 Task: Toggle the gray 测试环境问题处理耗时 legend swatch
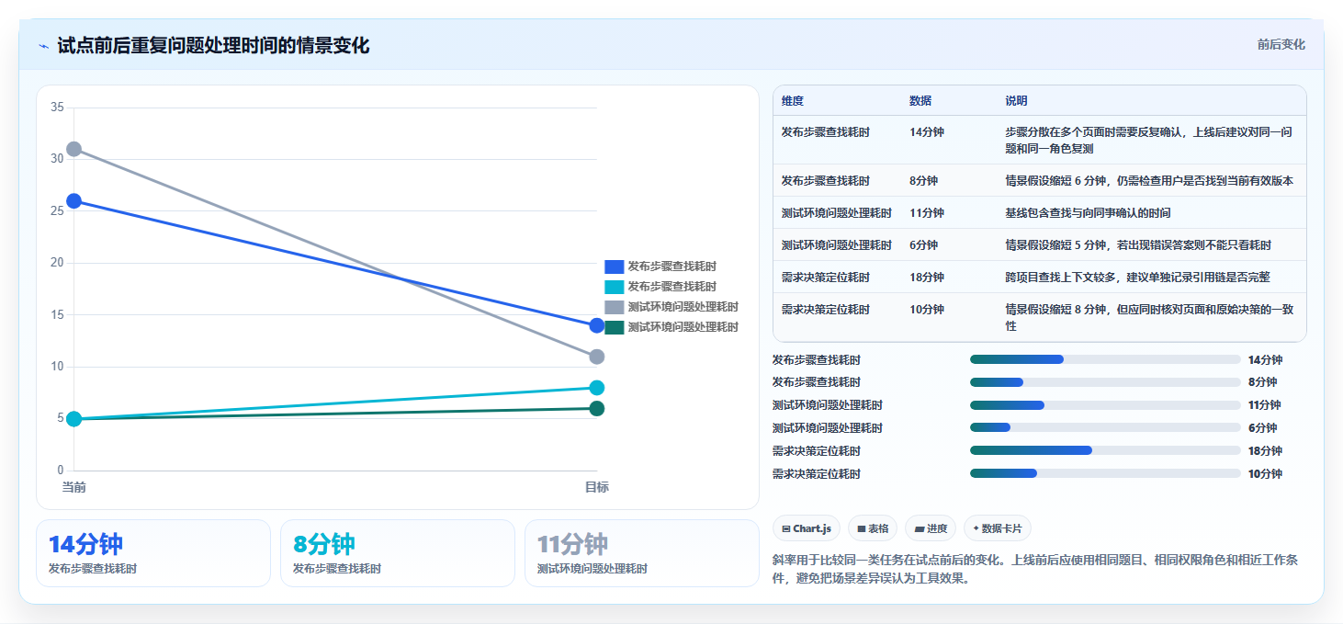pos(614,307)
